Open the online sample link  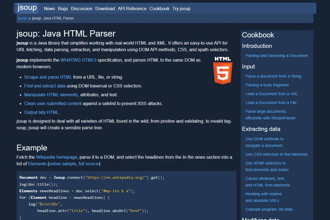point(62,164)
